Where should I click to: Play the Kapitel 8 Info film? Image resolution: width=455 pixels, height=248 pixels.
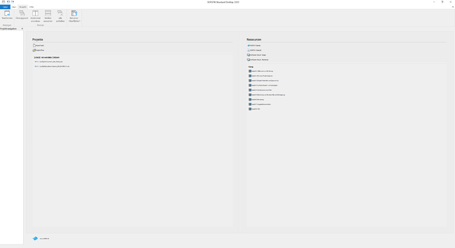pos(254,109)
